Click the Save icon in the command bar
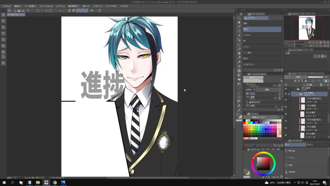Image resolution: width=330 pixels, height=186 pixels. click(x=23, y=10)
